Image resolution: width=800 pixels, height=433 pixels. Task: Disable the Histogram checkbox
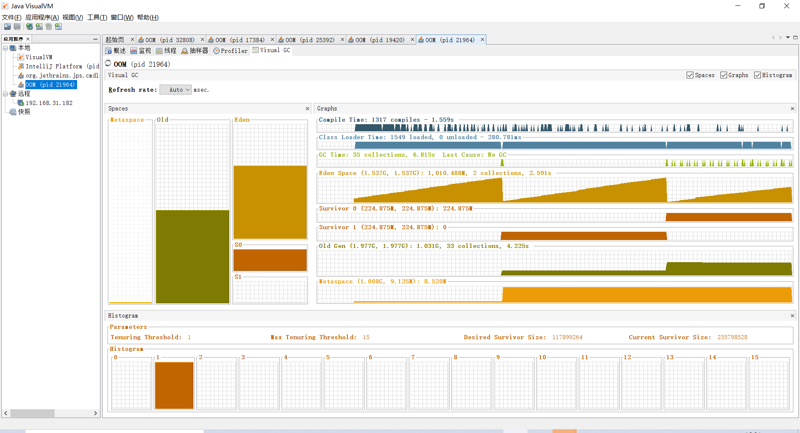click(757, 75)
